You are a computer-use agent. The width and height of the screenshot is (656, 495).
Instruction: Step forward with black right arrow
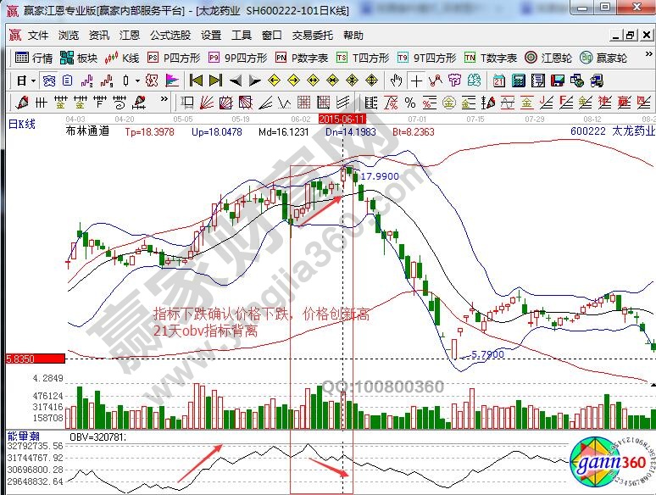(255, 81)
